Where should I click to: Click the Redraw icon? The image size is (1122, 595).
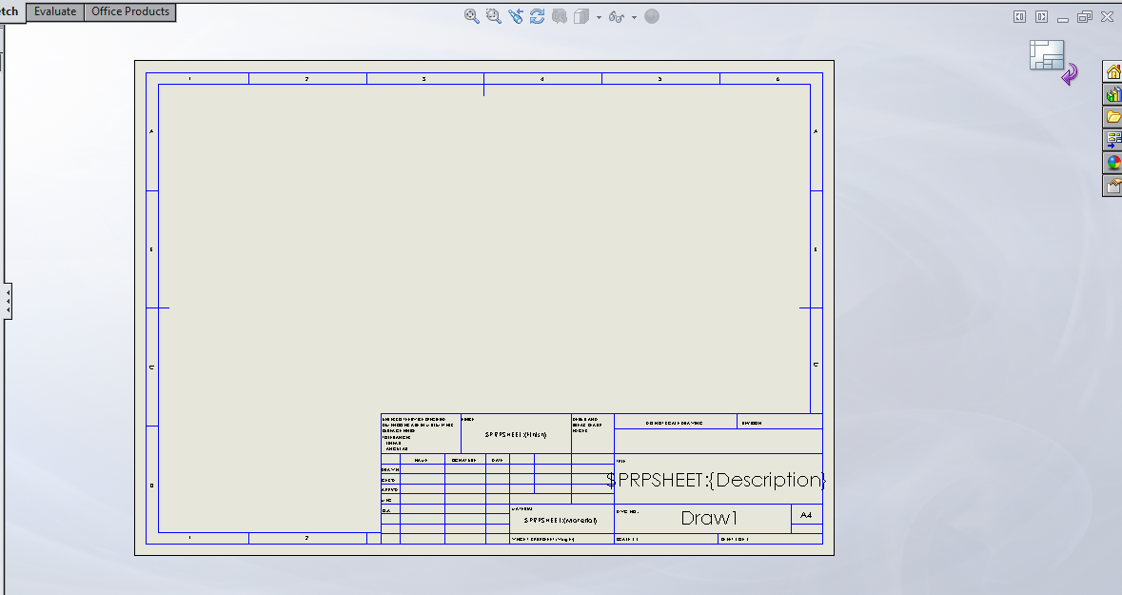[537, 16]
